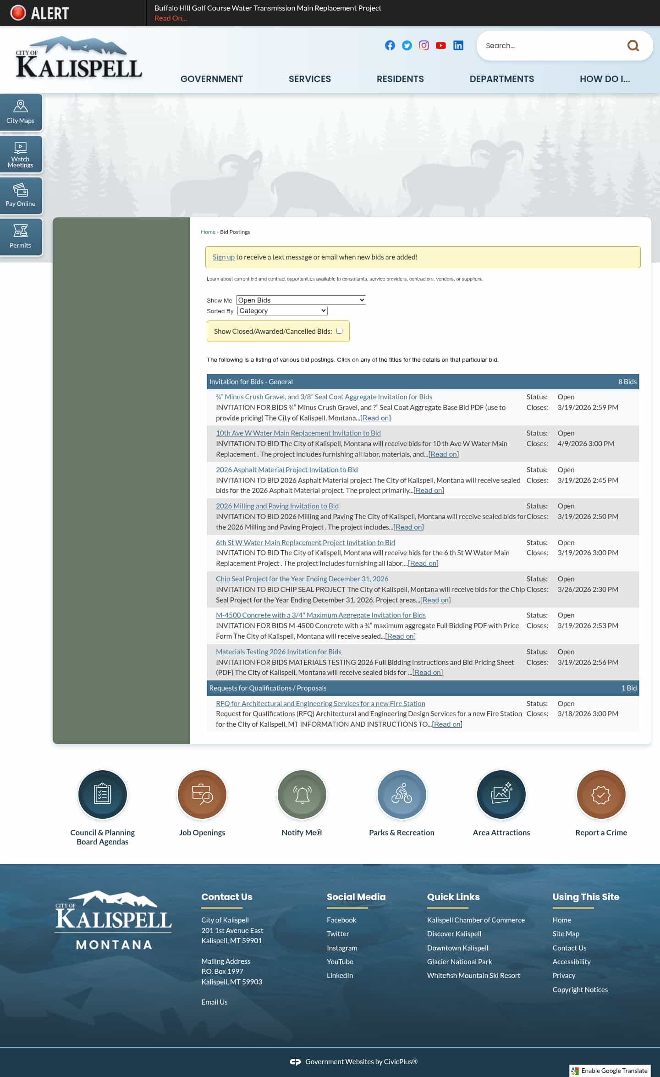Open the YouTube icon in header
The width and height of the screenshot is (660, 1077).
441,45
